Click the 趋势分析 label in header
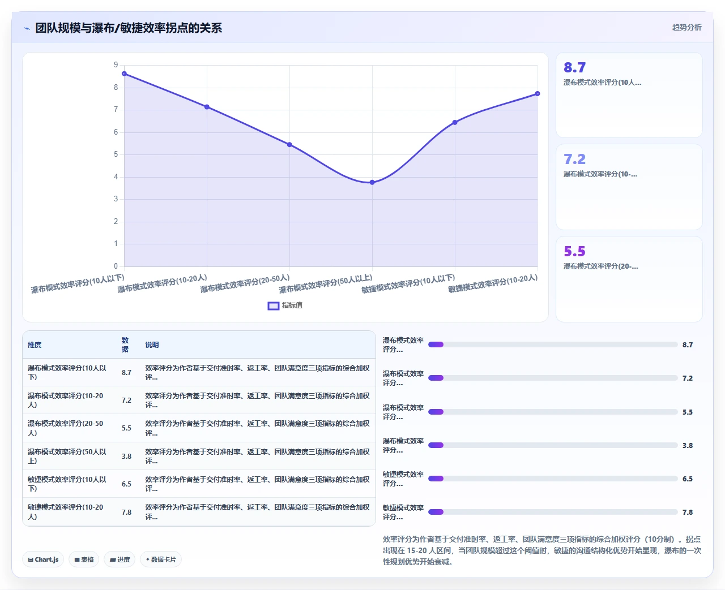This screenshot has width=725, height=590. [686, 27]
